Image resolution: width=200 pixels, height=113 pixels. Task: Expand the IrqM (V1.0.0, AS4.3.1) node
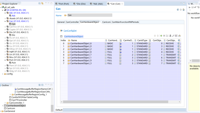click(5, 52)
